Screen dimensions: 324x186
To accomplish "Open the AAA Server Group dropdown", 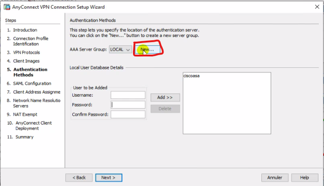I will (120, 50).
